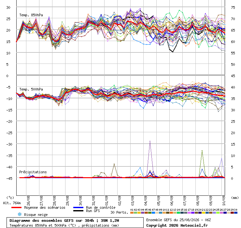Select perturbation 28 tan swatch
241x228 pixels.
(229, 213)
